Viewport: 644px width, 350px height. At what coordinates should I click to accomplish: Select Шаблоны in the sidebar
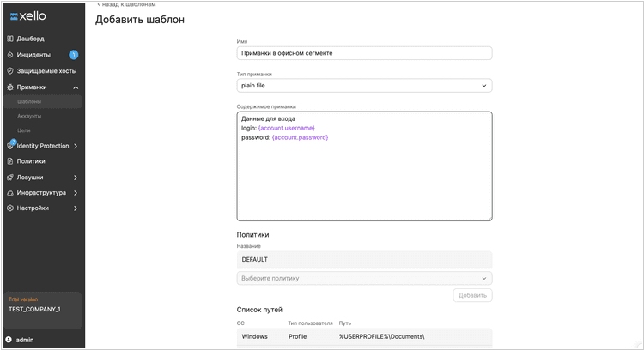(x=29, y=102)
